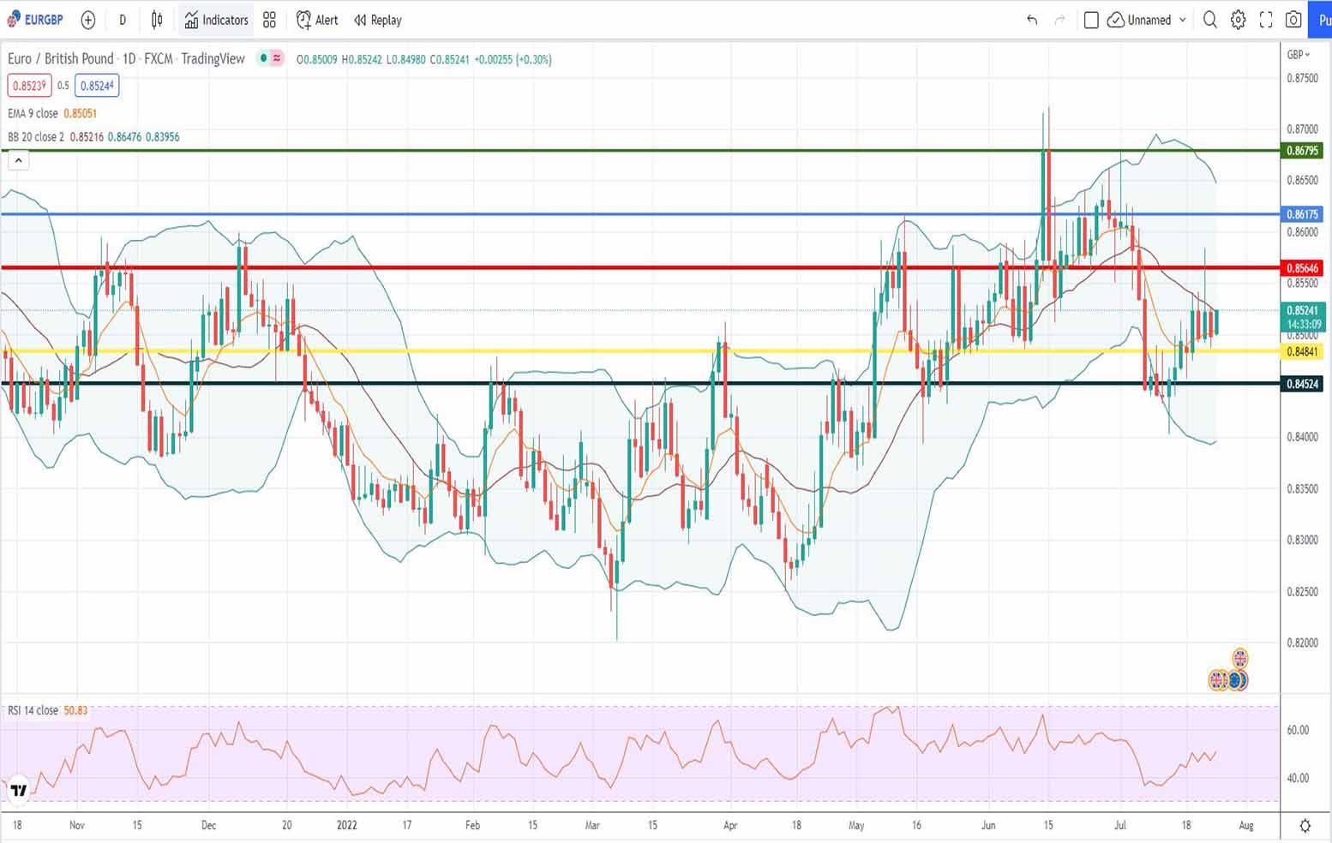Open chart settings gear icon
This screenshot has width=1332, height=843.
point(1238,20)
